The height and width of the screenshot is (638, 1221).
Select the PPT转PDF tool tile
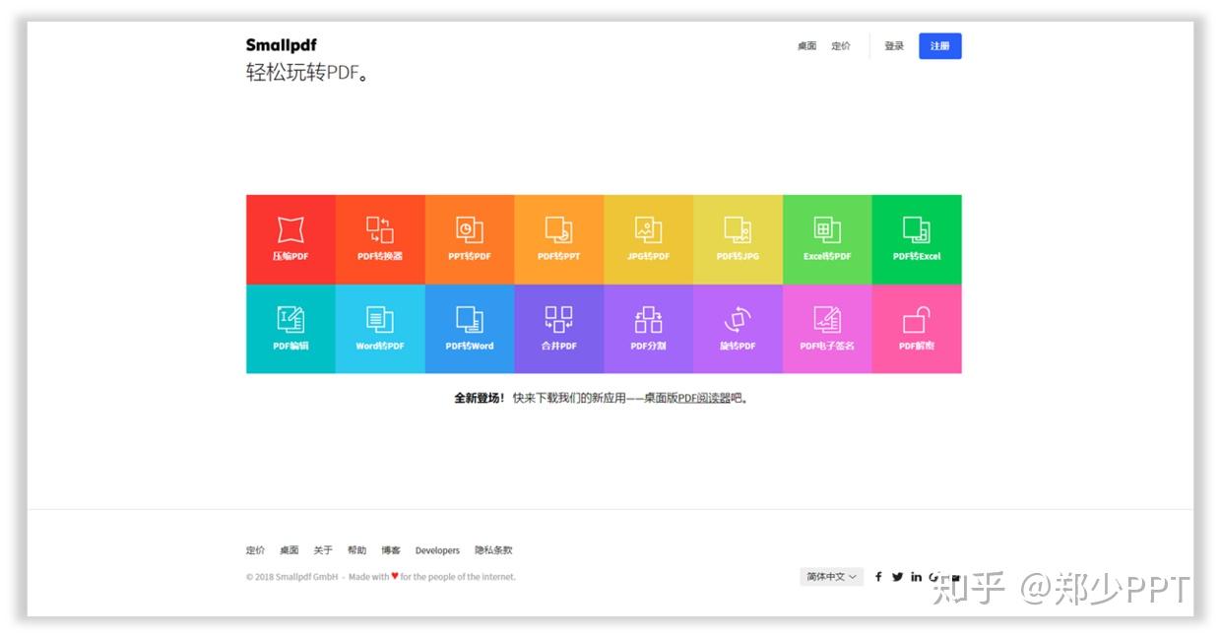tap(470, 239)
